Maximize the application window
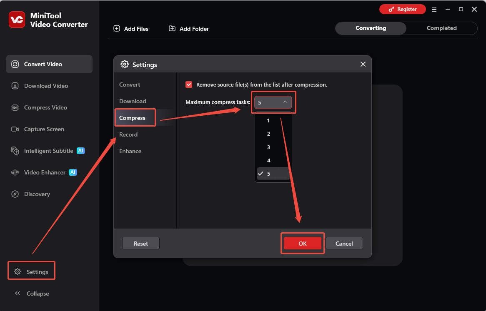The width and height of the screenshot is (486, 311). point(461,9)
